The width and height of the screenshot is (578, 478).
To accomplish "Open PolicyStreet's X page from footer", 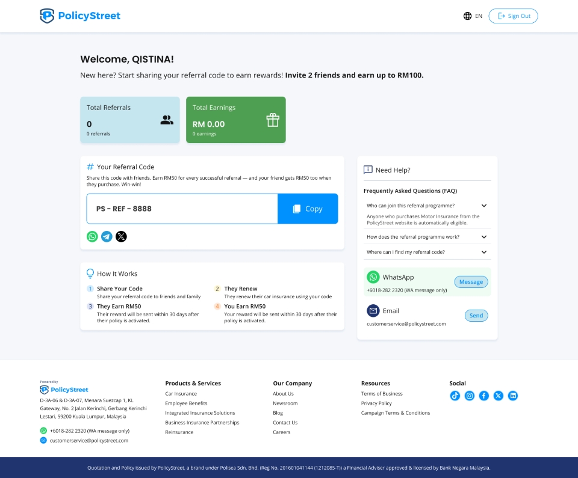I will [499, 396].
